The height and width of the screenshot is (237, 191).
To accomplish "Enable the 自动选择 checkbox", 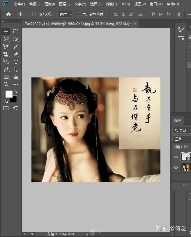I will (x=34, y=14).
